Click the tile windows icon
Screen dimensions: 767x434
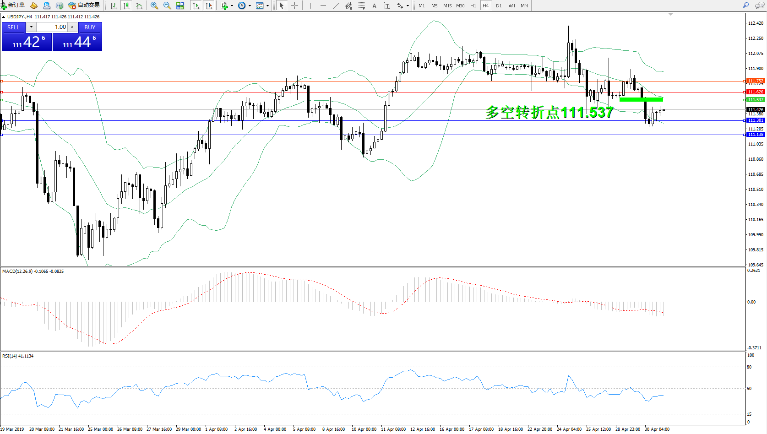180,5
